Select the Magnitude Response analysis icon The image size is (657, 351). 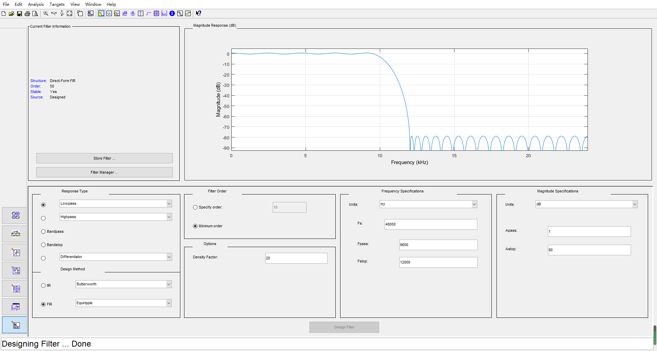click(101, 13)
